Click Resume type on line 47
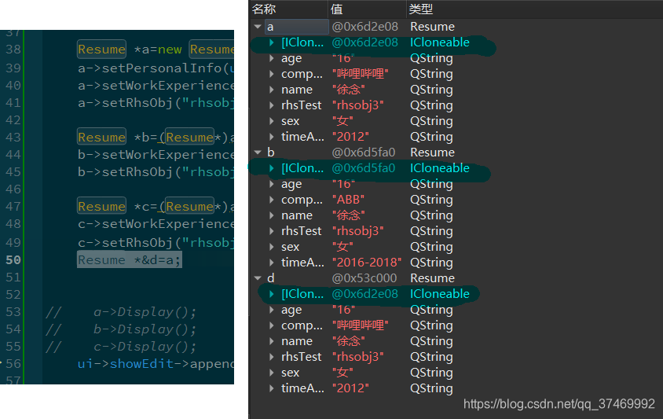 [x=102, y=207]
